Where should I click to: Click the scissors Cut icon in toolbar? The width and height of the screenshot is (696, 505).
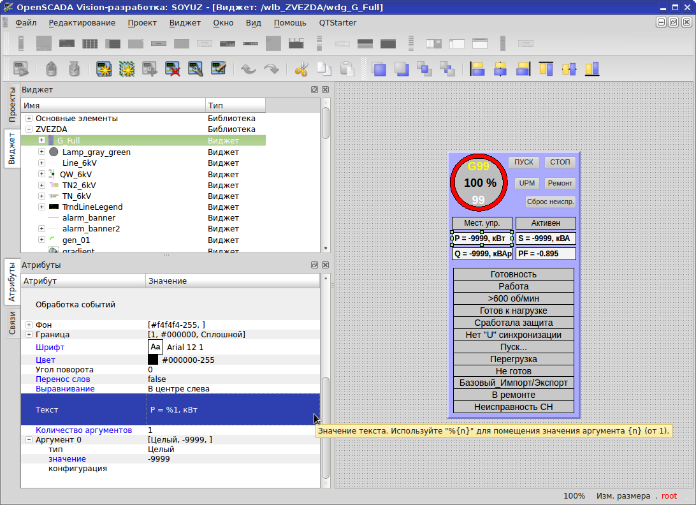coord(301,69)
